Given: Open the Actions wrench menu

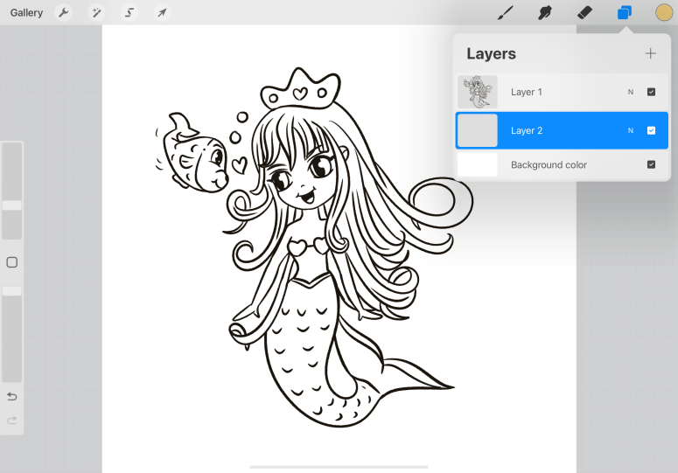Looking at the screenshot, I should coord(63,12).
